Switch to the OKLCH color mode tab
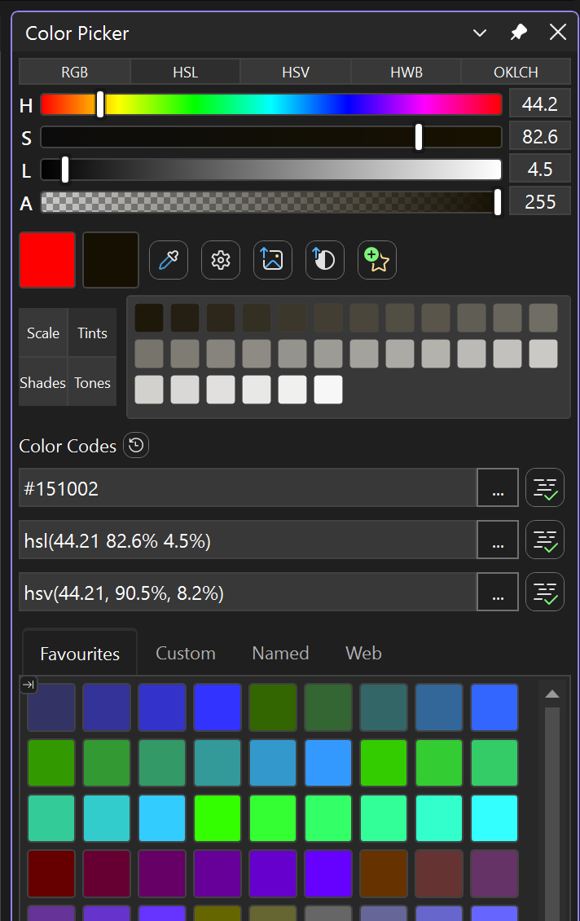This screenshot has height=921, width=580. 516,72
